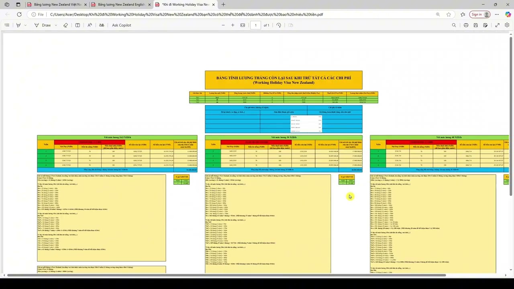Image resolution: width=514 pixels, height=289 pixels.
Task: Open a new browser tab
Action: [223, 4]
